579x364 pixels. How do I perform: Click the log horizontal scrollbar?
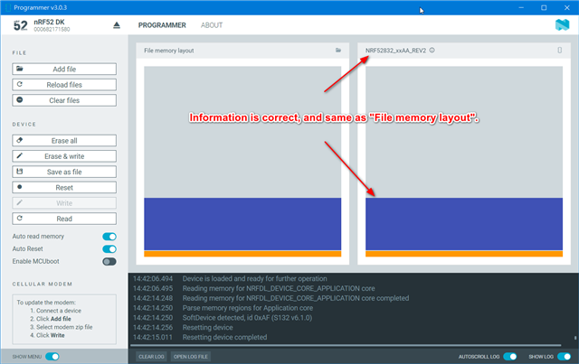[x=346, y=346]
